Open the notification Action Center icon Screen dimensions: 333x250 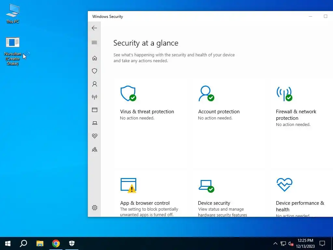click(x=322, y=243)
